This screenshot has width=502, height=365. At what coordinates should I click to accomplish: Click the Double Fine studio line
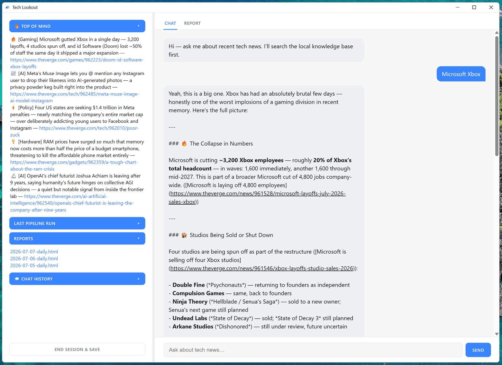tap(259, 285)
